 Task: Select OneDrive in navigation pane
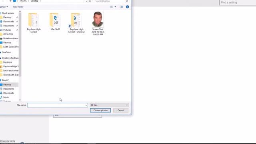[x=6, y=52]
